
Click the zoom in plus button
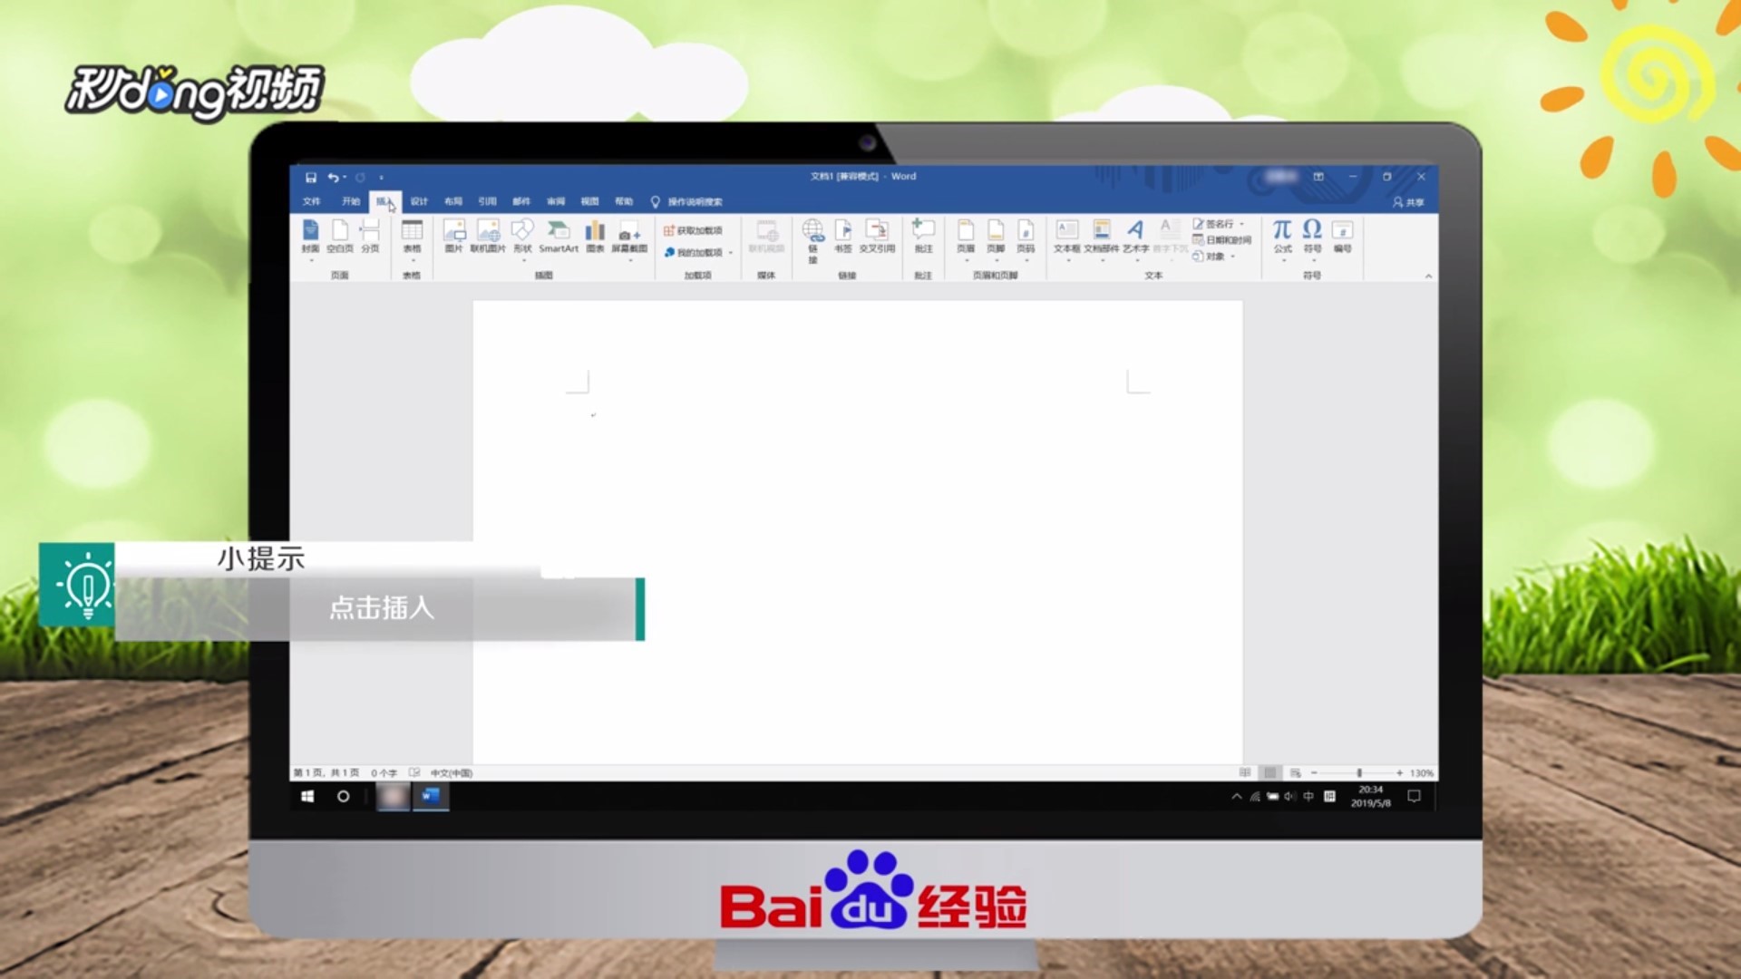pyautogui.click(x=1399, y=773)
